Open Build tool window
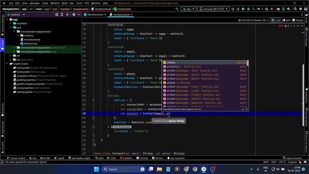This screenshot has width=309, height=174. (99, 158)
